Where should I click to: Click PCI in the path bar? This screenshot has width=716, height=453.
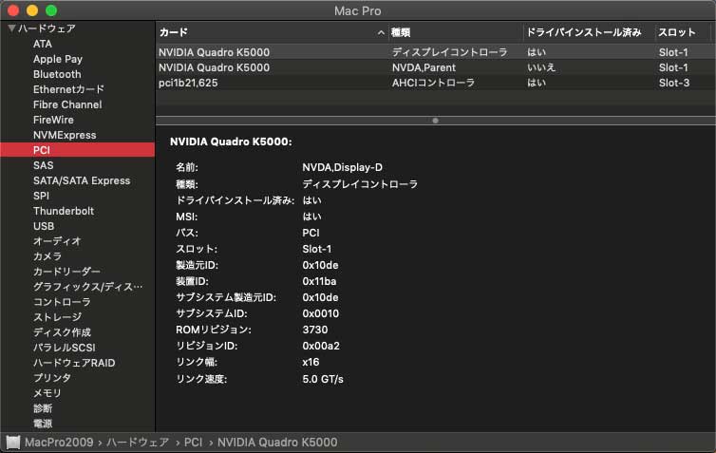(193, 442)
